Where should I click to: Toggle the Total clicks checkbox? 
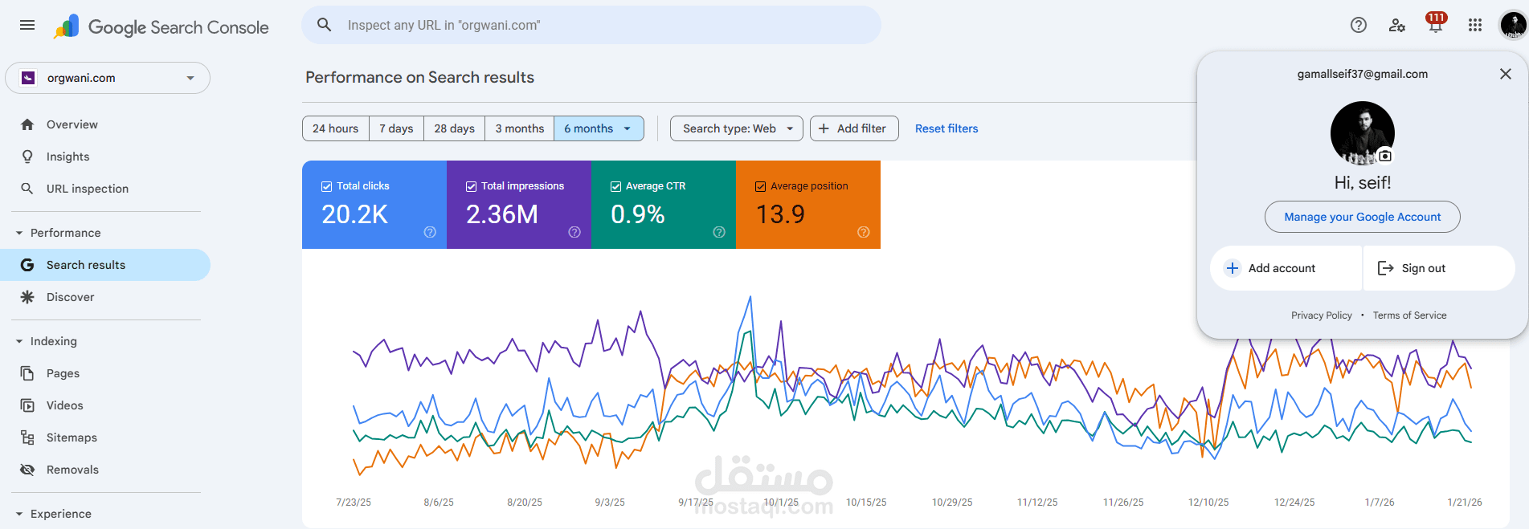coord(327,186)
